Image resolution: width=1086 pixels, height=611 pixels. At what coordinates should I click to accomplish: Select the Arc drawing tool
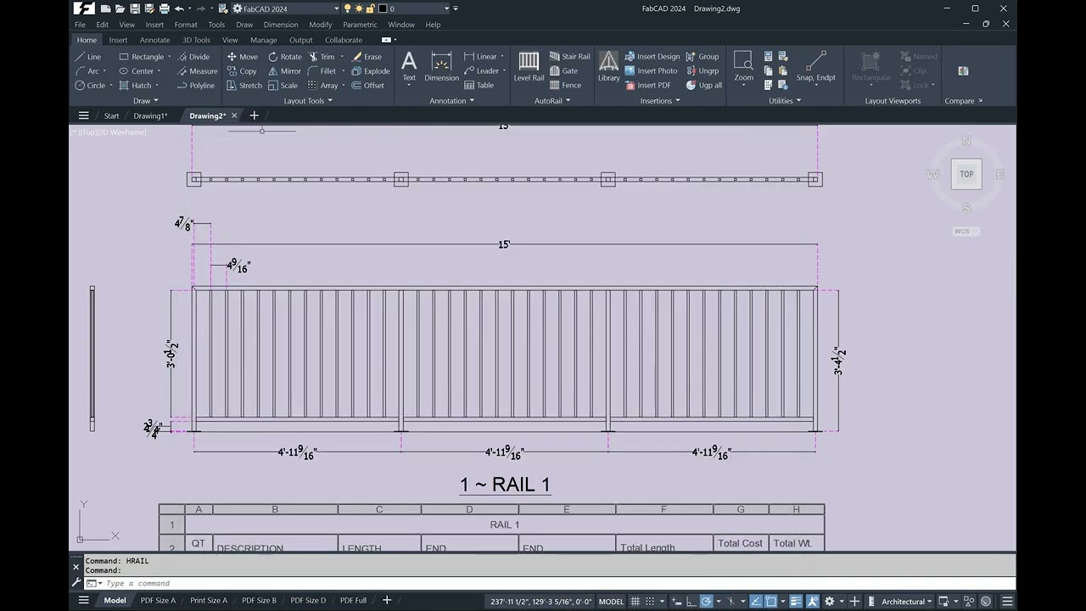coord(87,71)
